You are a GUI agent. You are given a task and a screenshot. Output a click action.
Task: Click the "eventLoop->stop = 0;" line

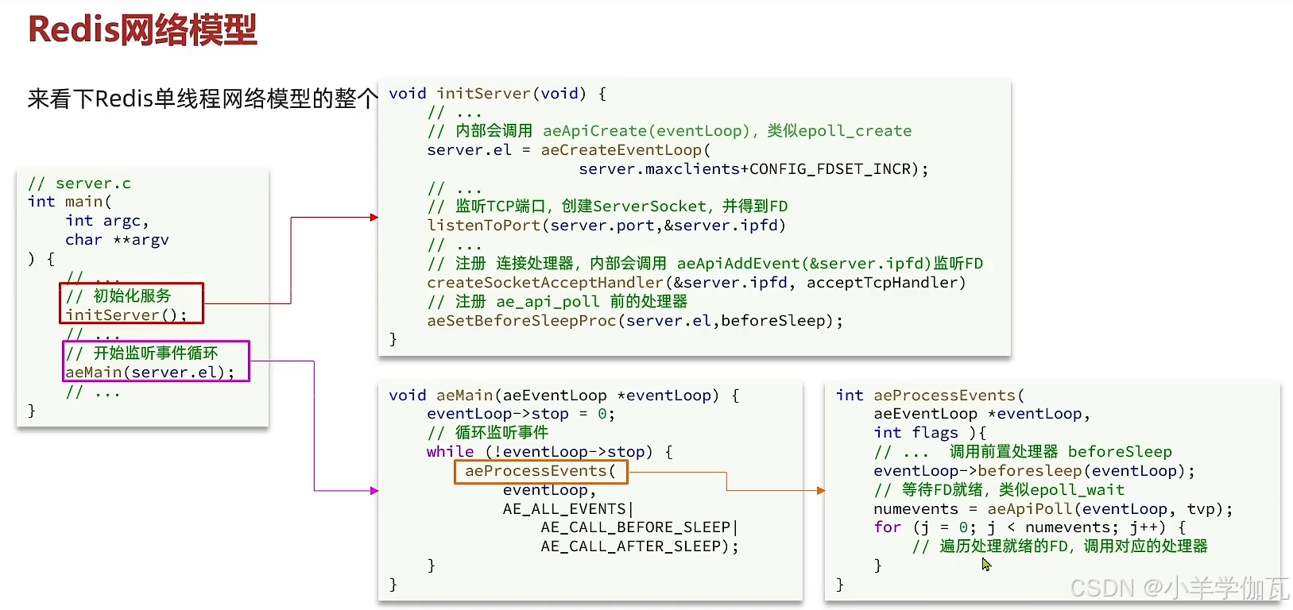pos(521,414)
